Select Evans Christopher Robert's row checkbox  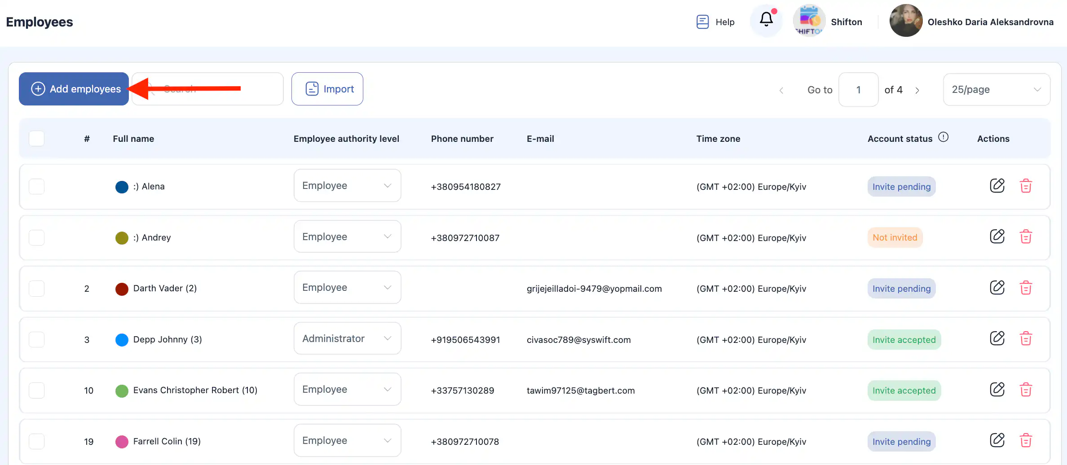point(36,390)
